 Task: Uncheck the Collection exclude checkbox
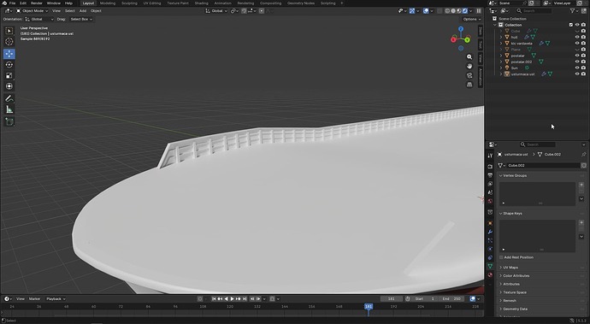(571, 25)
